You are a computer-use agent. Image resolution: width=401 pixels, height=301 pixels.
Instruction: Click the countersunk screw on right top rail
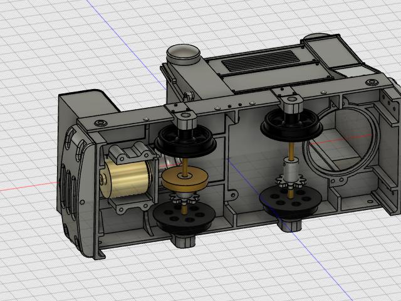[372, 82]
